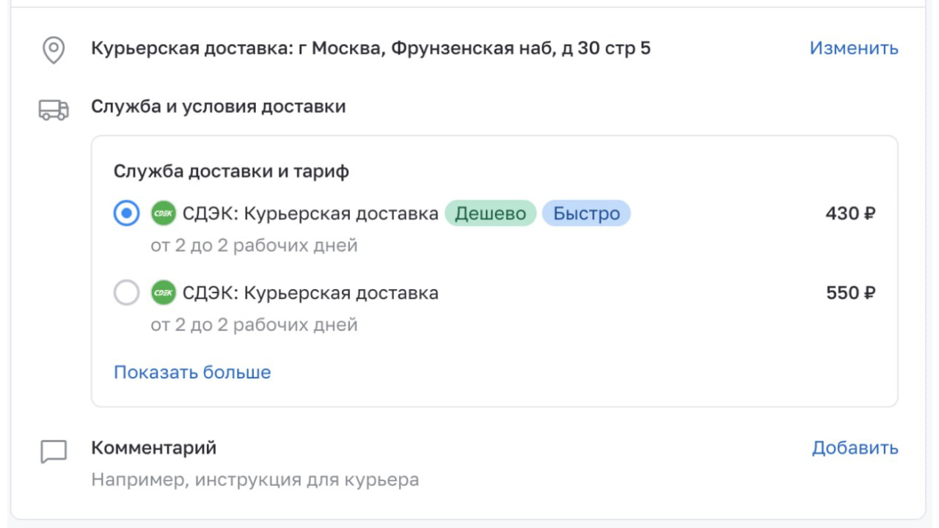Choose the second "СДЭК: Курьерская доставка" label

310,293
